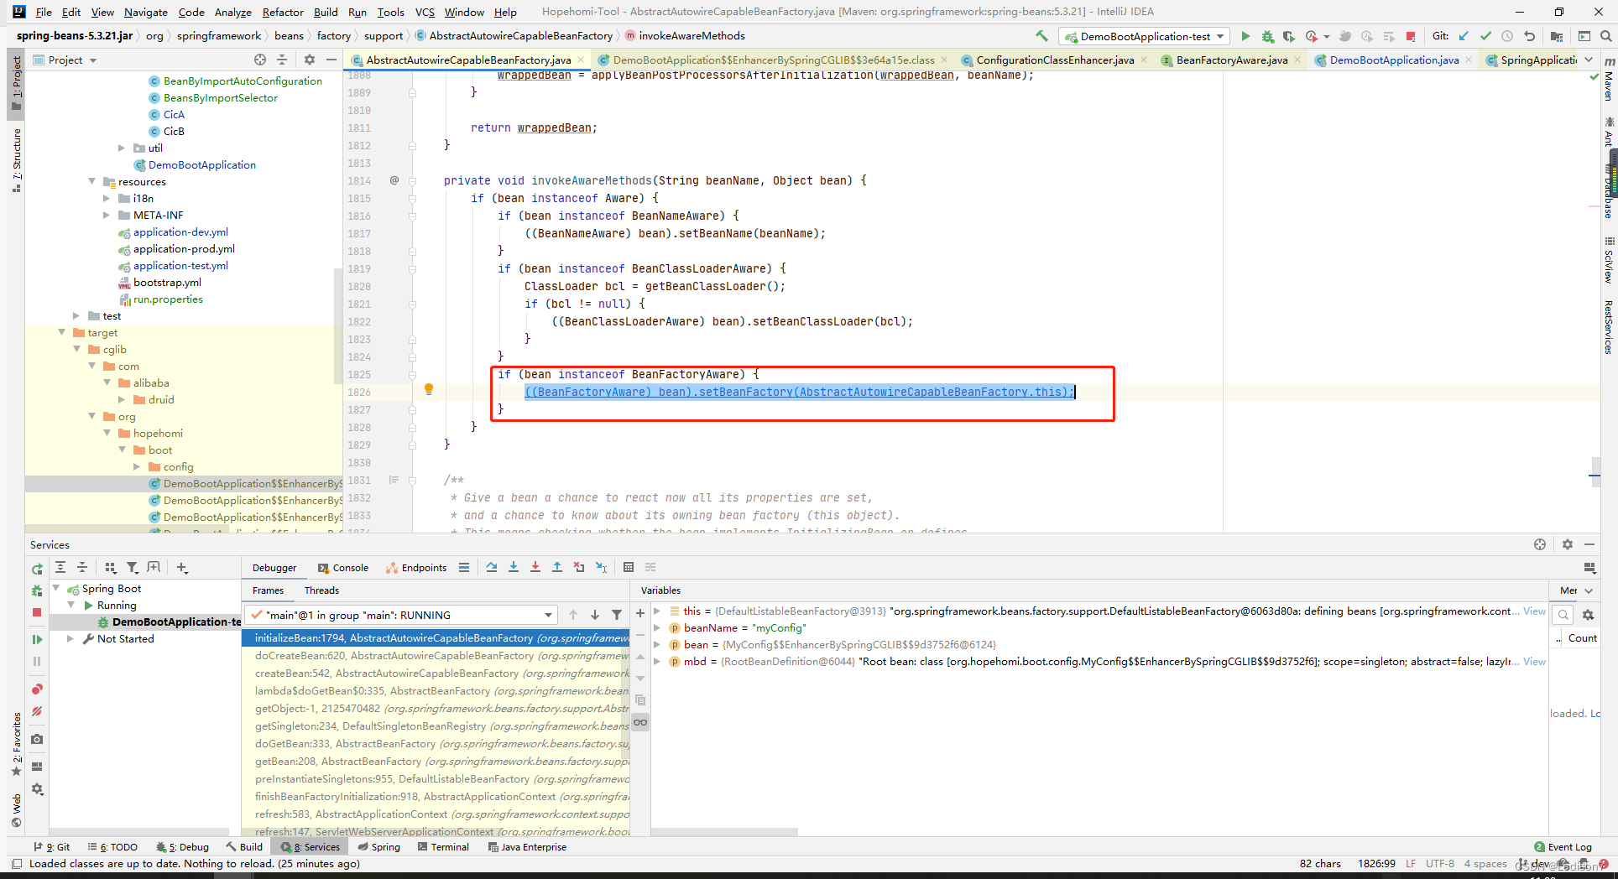Expand the 'this' variable node

[x=657, y=611]
